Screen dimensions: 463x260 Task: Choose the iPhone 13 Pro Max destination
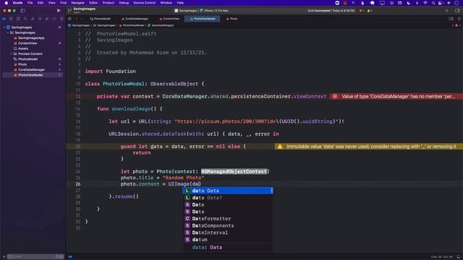(215, 11)
